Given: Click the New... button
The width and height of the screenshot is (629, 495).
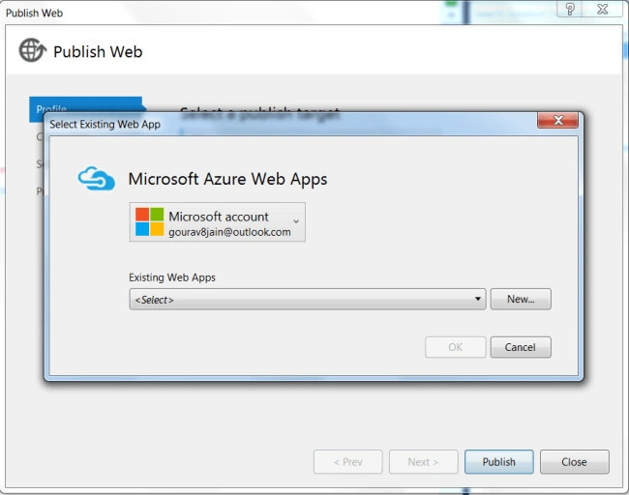Looking at the screenshot, I should (x=521, y=299).
